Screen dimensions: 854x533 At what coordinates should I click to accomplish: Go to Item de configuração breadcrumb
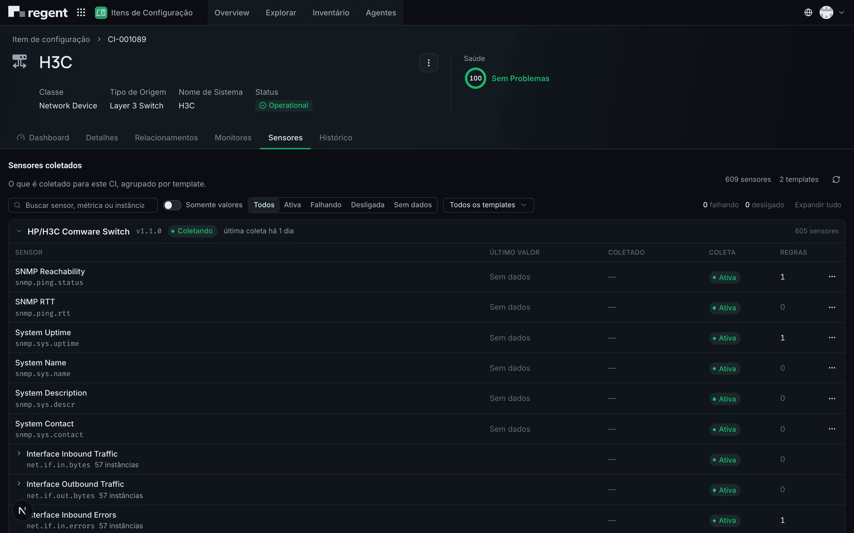pyautogui.click(x=51, y=39)
